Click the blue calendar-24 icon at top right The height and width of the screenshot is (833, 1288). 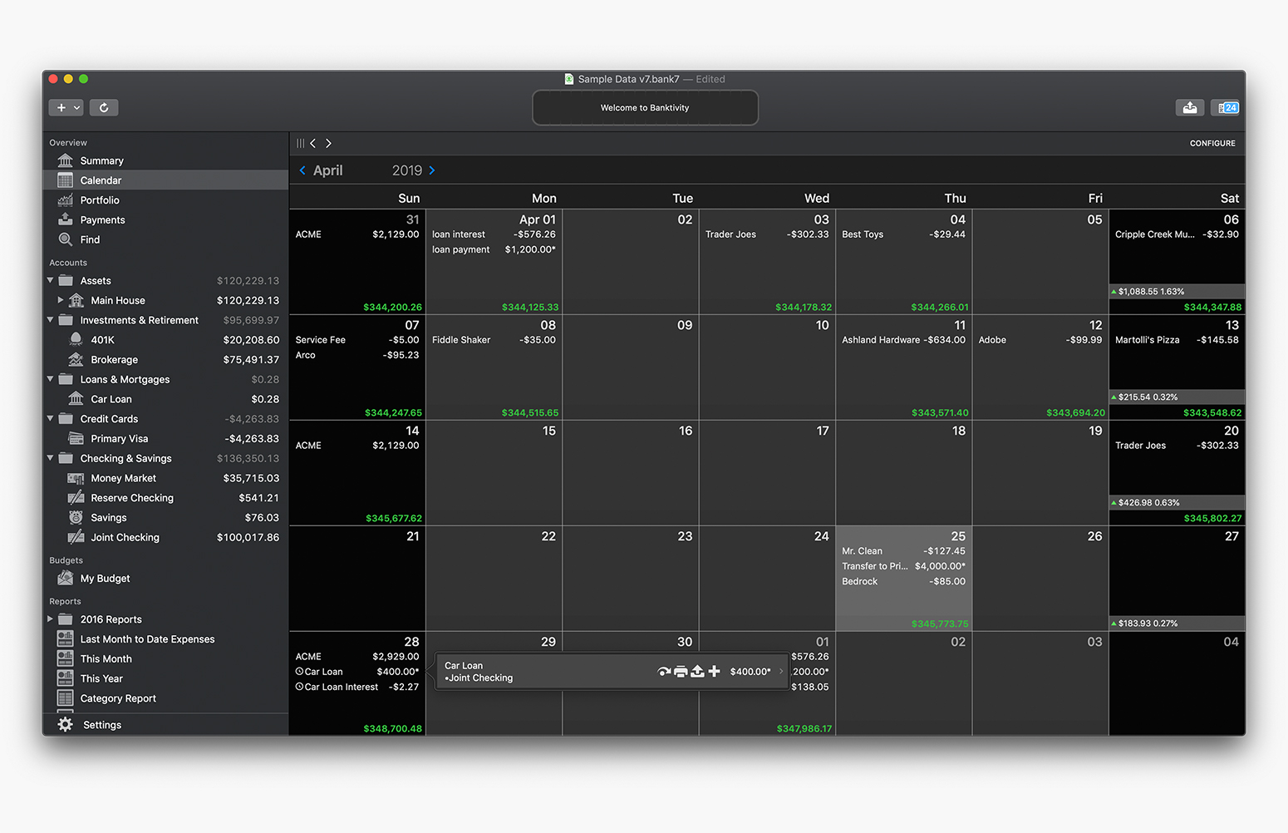(1226, 107)
